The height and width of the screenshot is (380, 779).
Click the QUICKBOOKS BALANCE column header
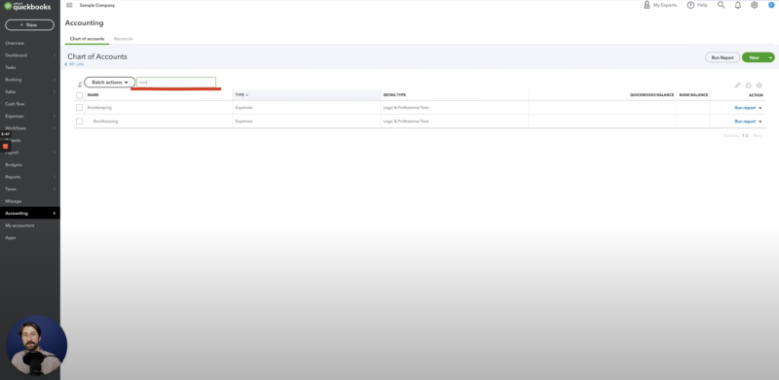[651, 94]
